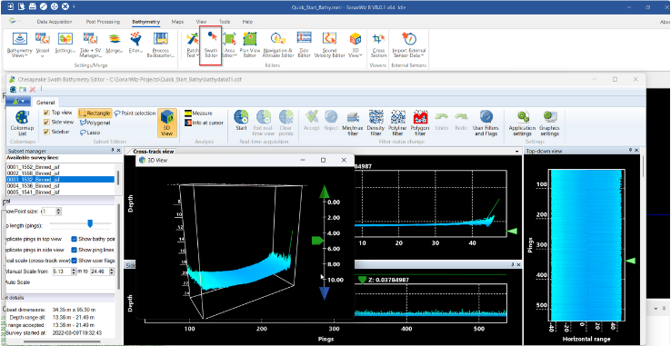This screenshot has height=346, width=671.
Task: Disable Show ping lines checkbox
Action: pyautogui.click(x=74, y=250)
